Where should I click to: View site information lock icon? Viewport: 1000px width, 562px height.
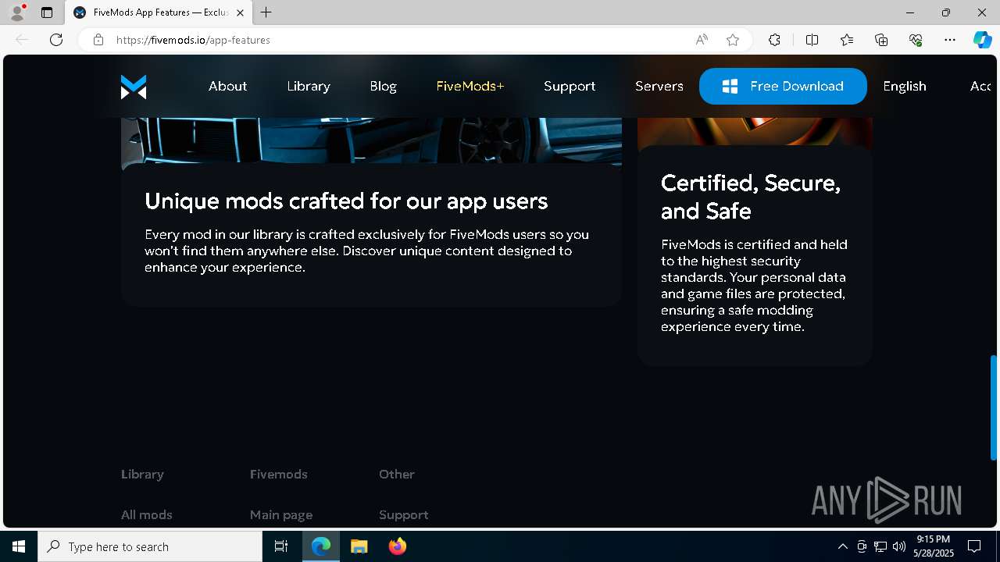pos(98,40)
